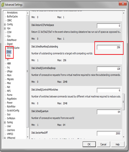Expand the VMkernel tree node
The width and height of the screenshot is (129, 152).
pyautogui.click(x=5, y=138)
